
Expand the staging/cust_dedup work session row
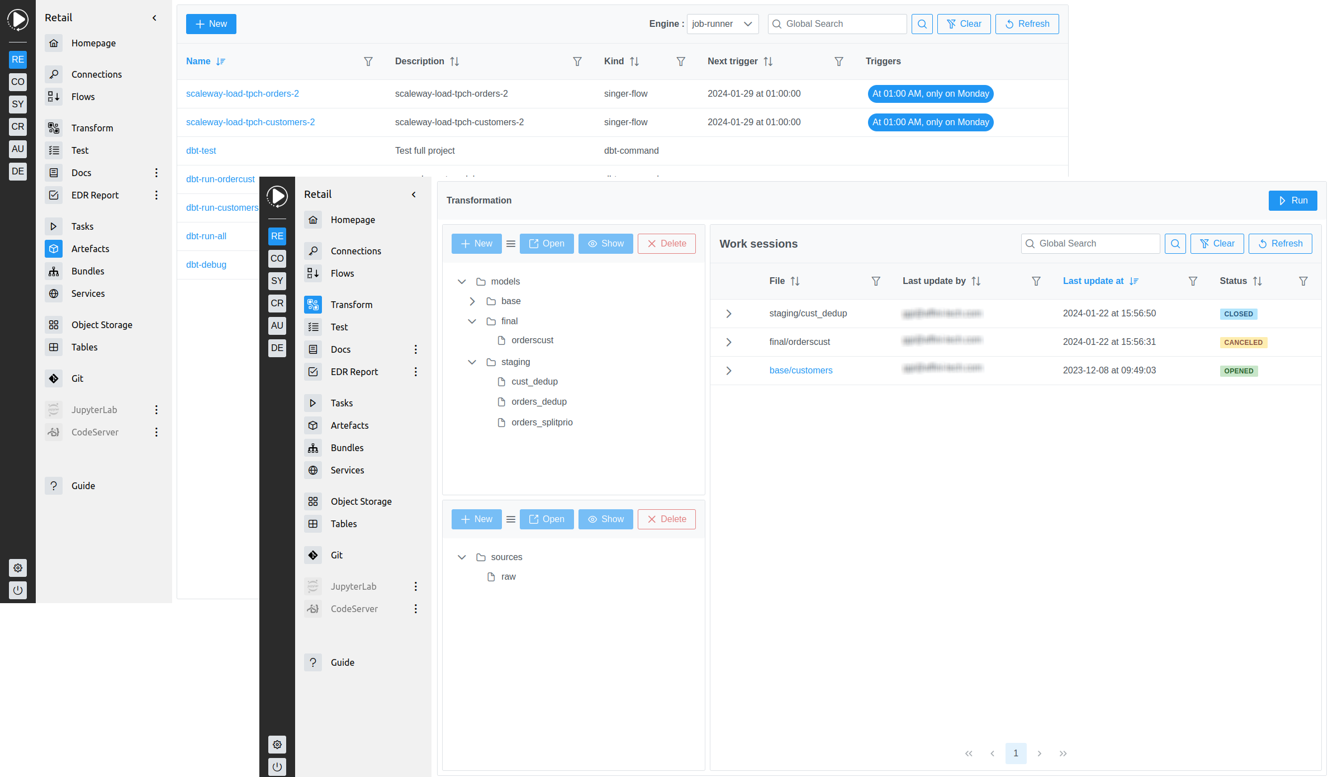pos(729,314)
